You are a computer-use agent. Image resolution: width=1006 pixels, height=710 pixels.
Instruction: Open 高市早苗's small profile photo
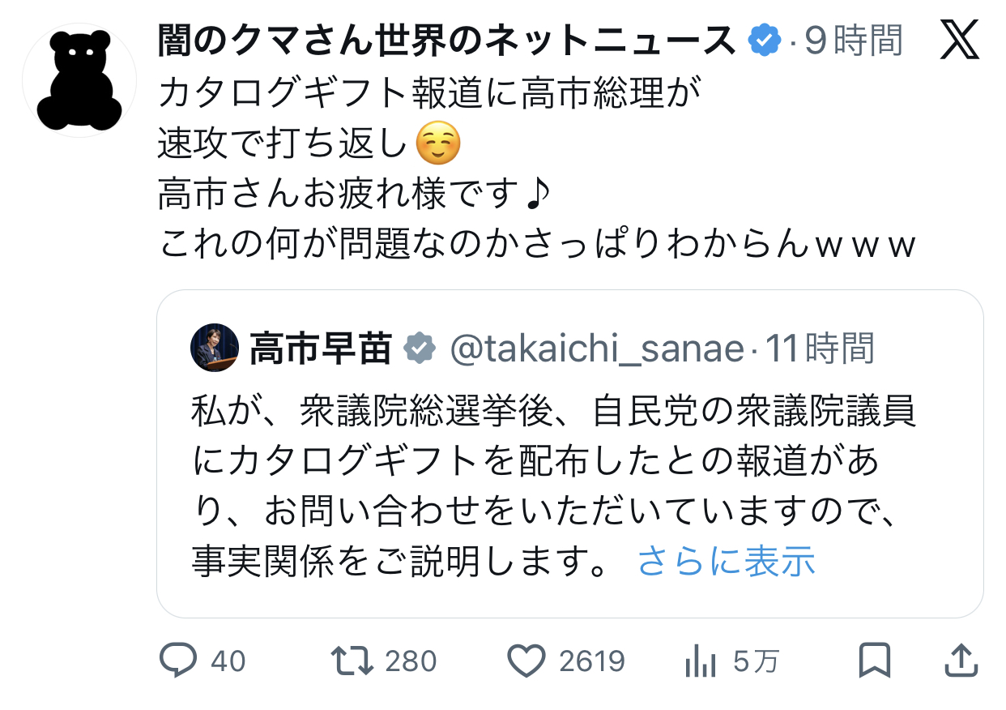coord(215,348)
